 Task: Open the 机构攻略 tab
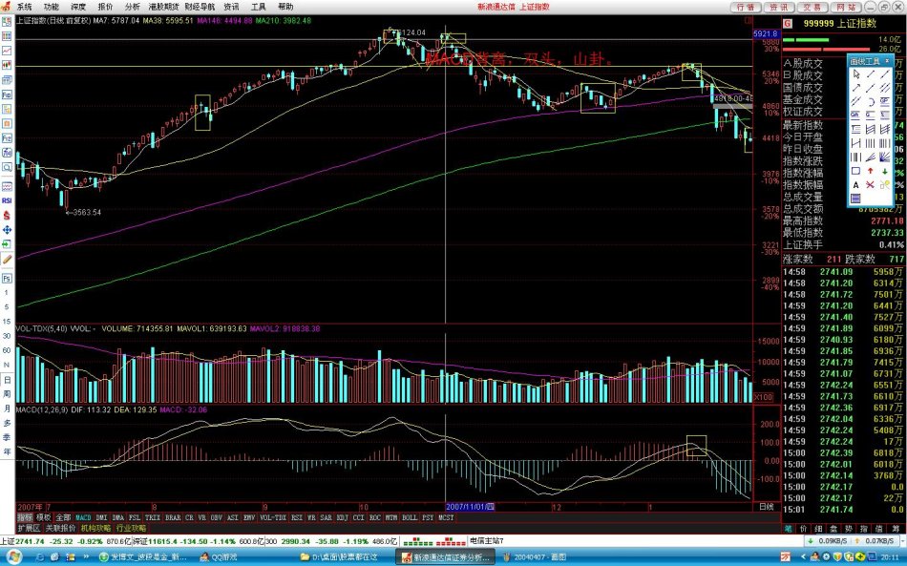pyautogui.click(x=95, y=528)
